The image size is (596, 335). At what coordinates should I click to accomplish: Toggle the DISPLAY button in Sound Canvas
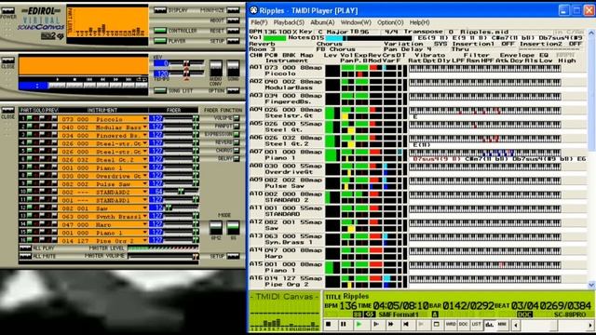coord(160,10)
